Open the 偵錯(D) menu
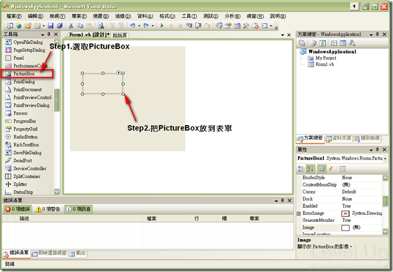The height and width of the screenshot is (272, 393). [123, 16]
